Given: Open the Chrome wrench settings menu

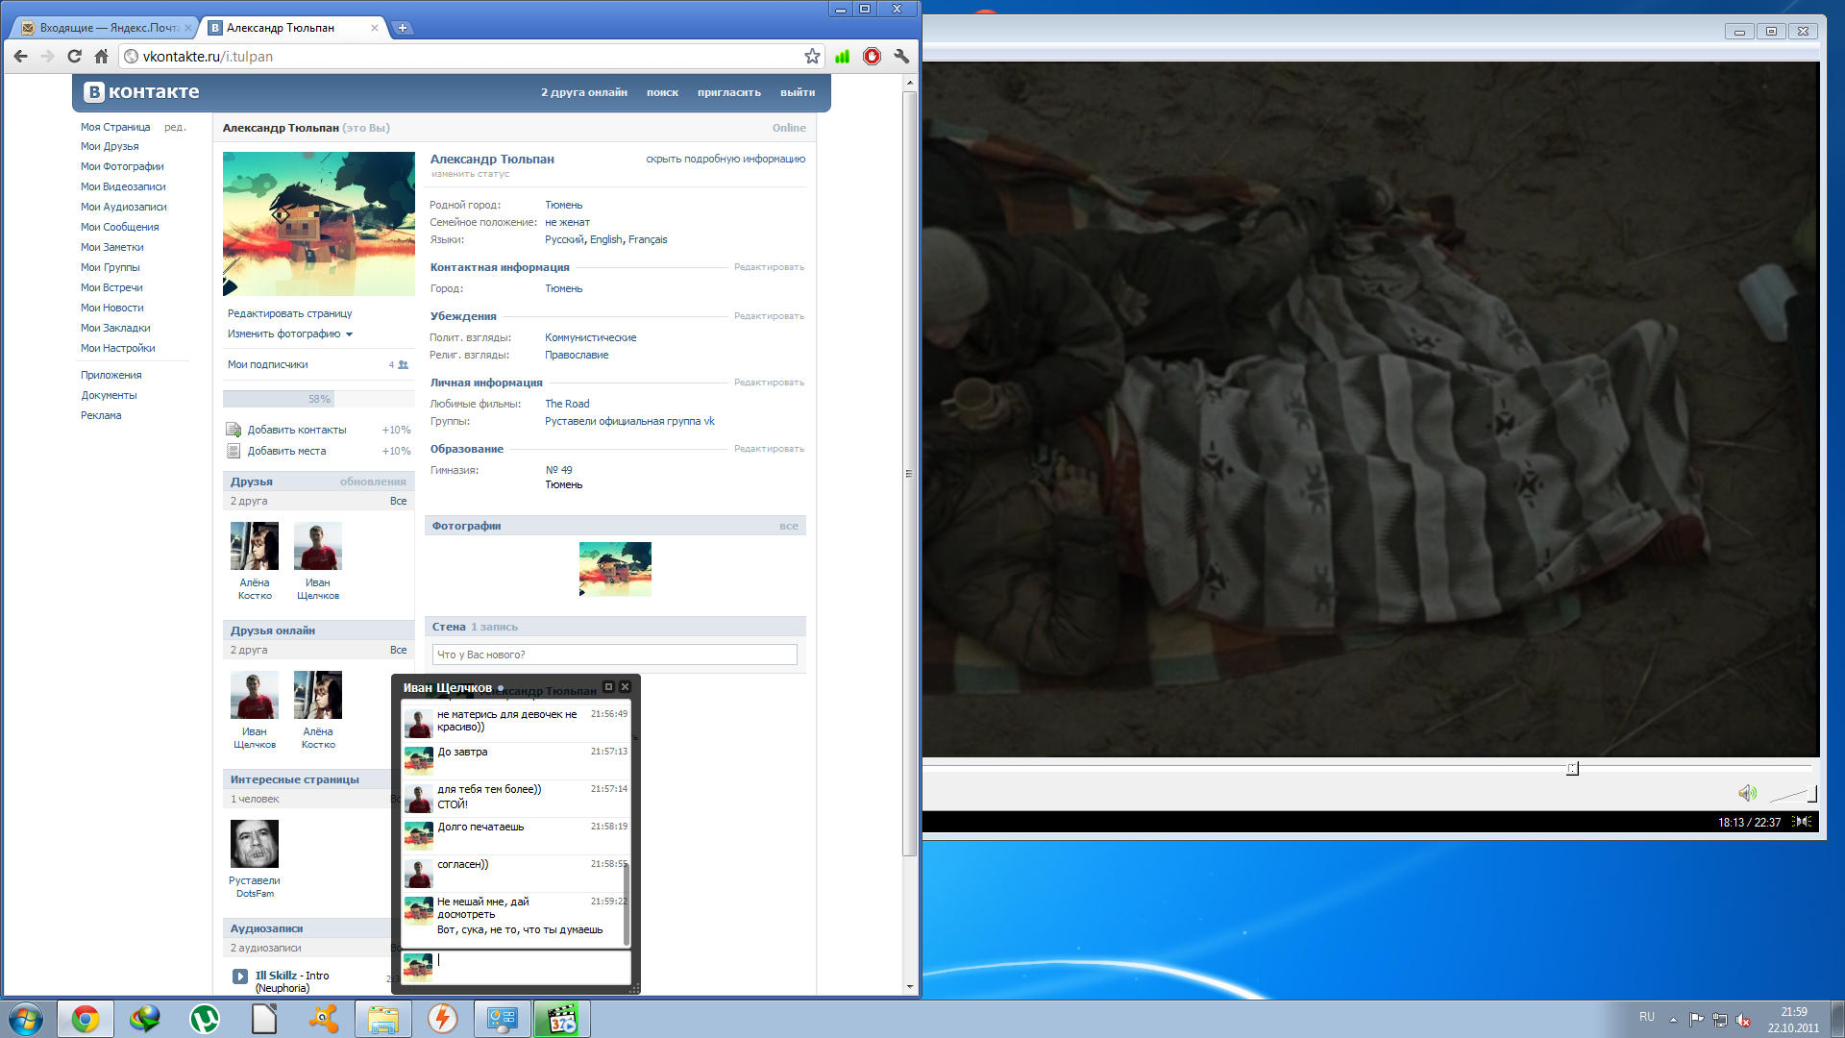Looking at the screenshot, I should pos(901,57).
